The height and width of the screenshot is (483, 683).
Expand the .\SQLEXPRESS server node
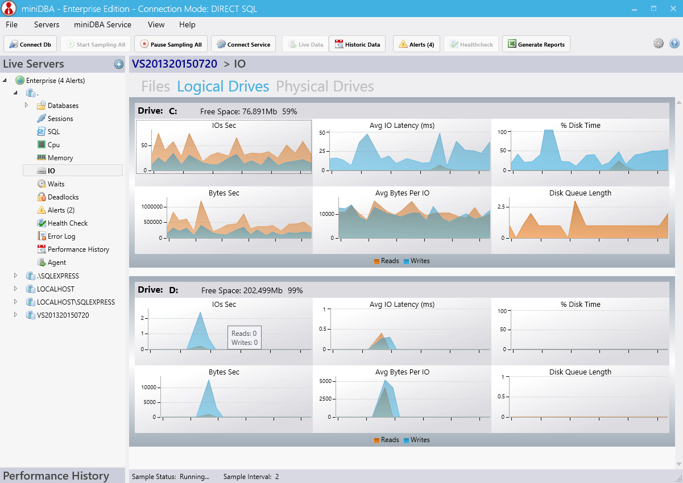pos(15,276)
